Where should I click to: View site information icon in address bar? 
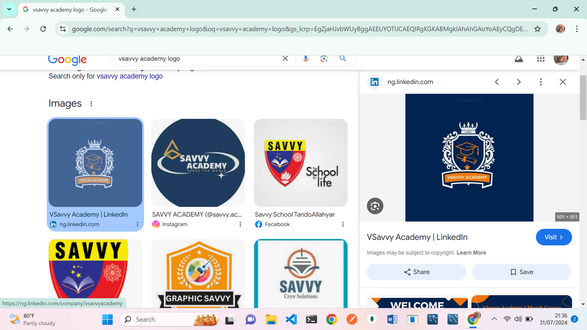(63, 29)
